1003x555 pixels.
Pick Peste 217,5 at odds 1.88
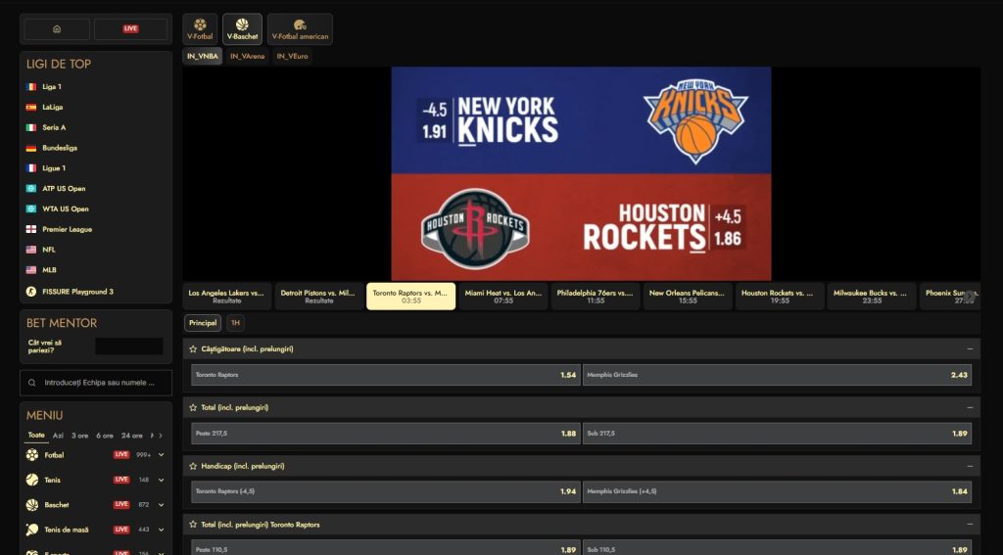pyautogui.click(x=386, y=434)
